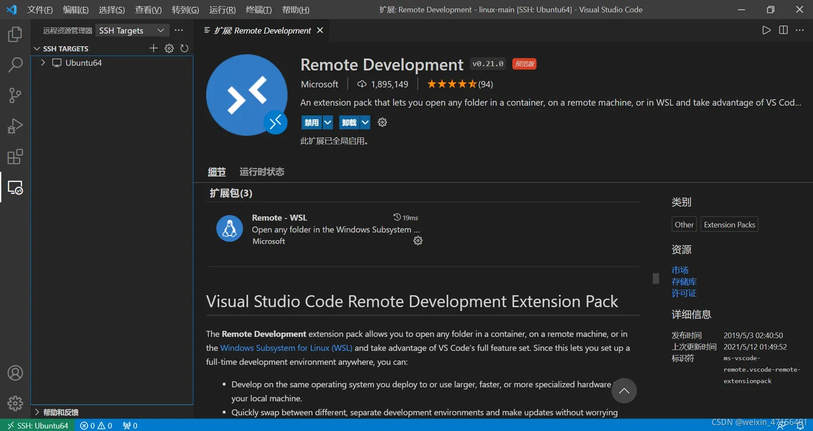This screenshot has height=431, width=813.
Task: Open the dropdown arrow beside 禁用 button
Action: coord(328,123)
